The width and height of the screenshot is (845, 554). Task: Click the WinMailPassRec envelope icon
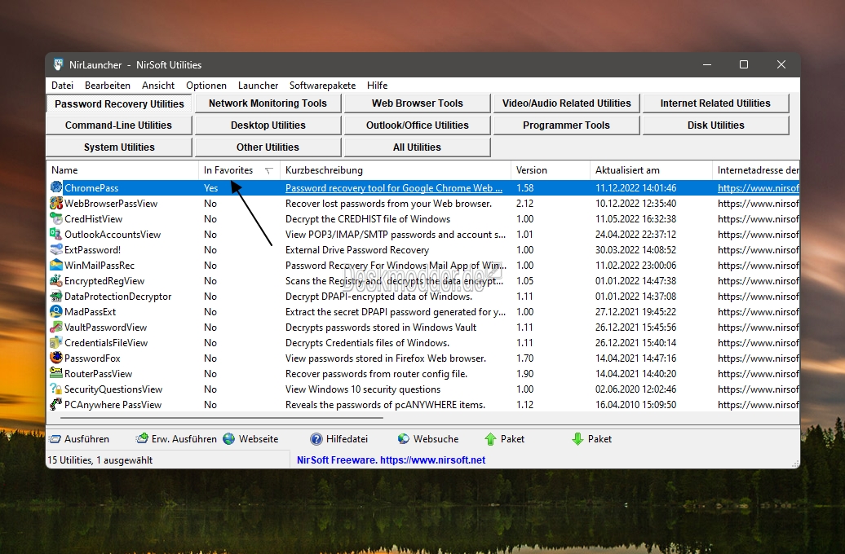[56, 265]
